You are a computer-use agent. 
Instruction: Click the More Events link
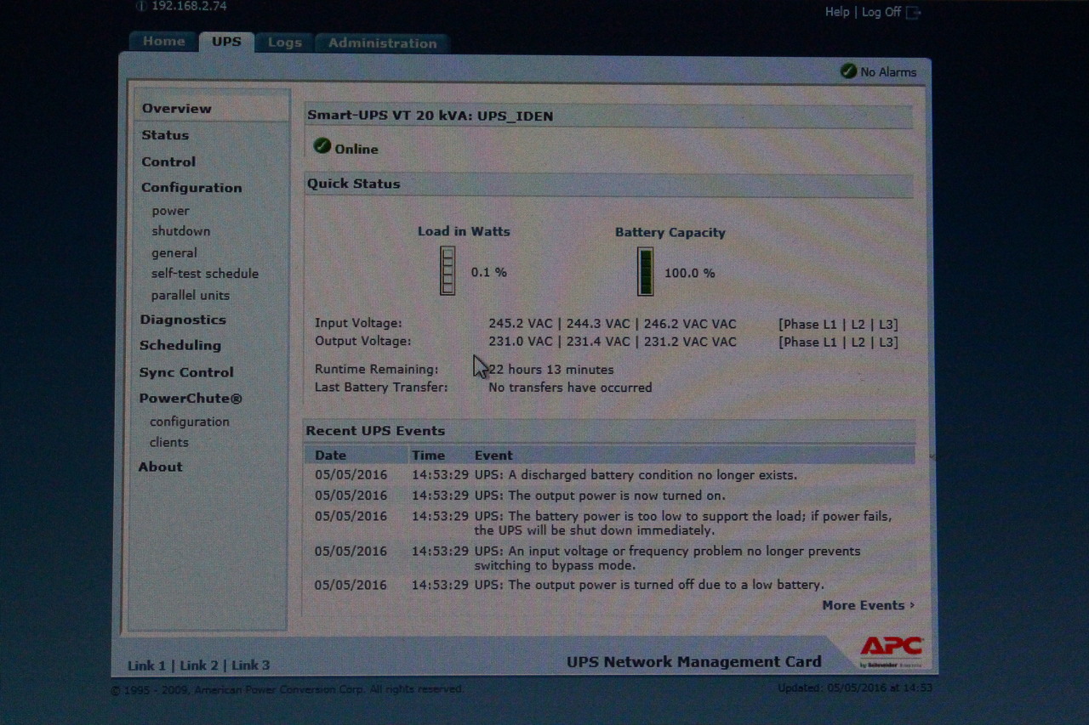tap(868, 605)
